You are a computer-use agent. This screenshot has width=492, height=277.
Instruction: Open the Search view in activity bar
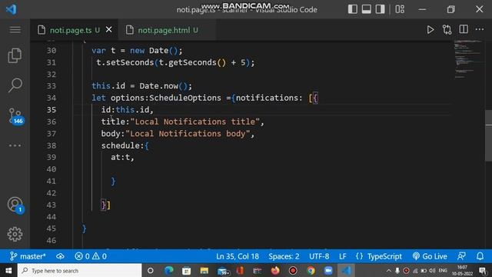(15, 85)
